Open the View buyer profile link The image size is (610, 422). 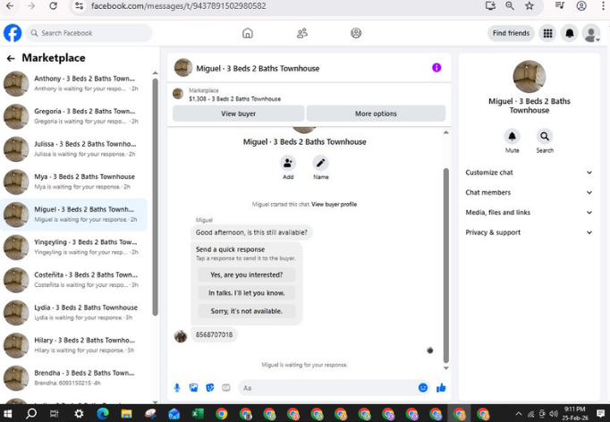pyautogui.click(x=335, y=204)
